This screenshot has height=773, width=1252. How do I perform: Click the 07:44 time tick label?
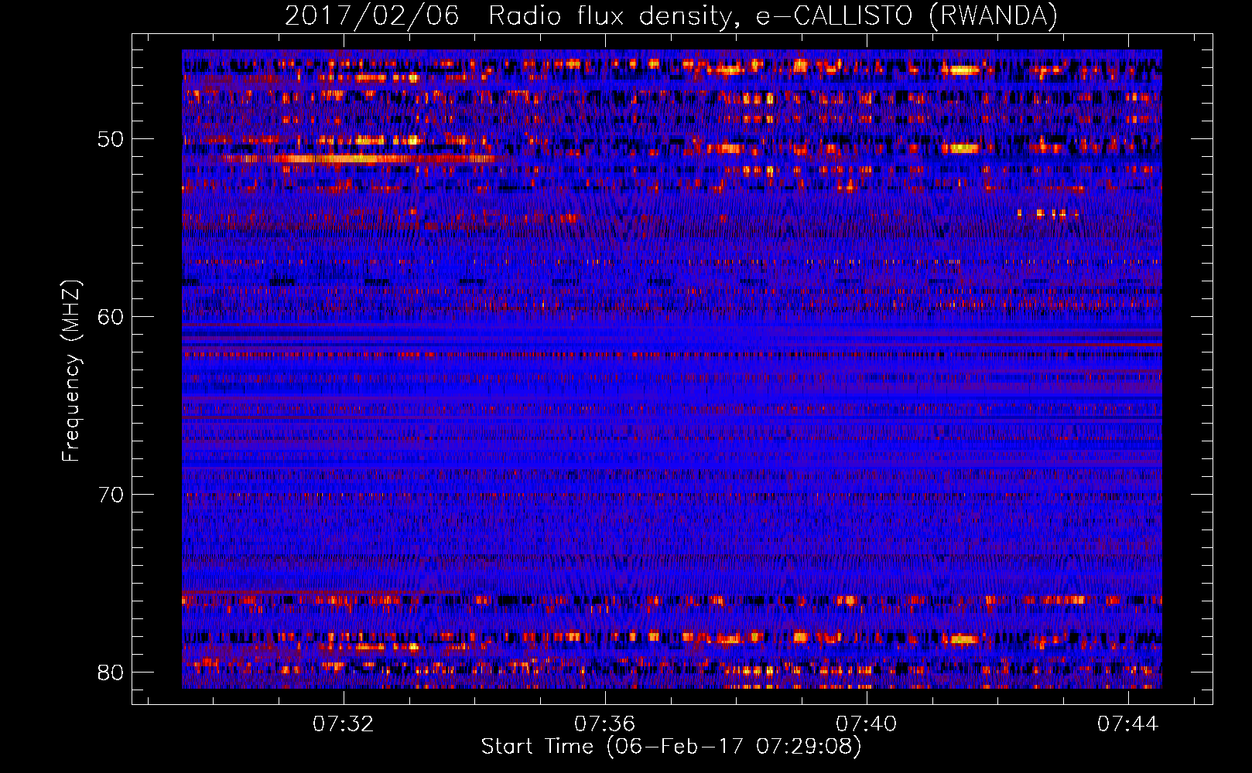pyautogui.click(x=1127, y=724)
